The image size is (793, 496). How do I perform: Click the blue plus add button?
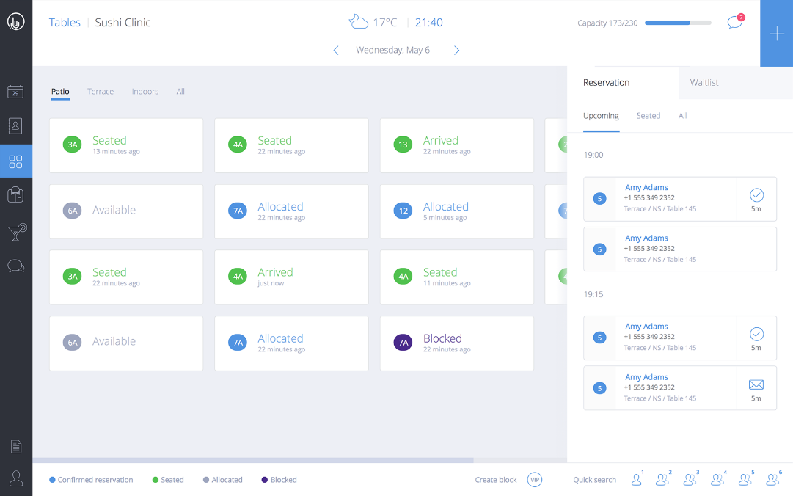click(776, 34)
